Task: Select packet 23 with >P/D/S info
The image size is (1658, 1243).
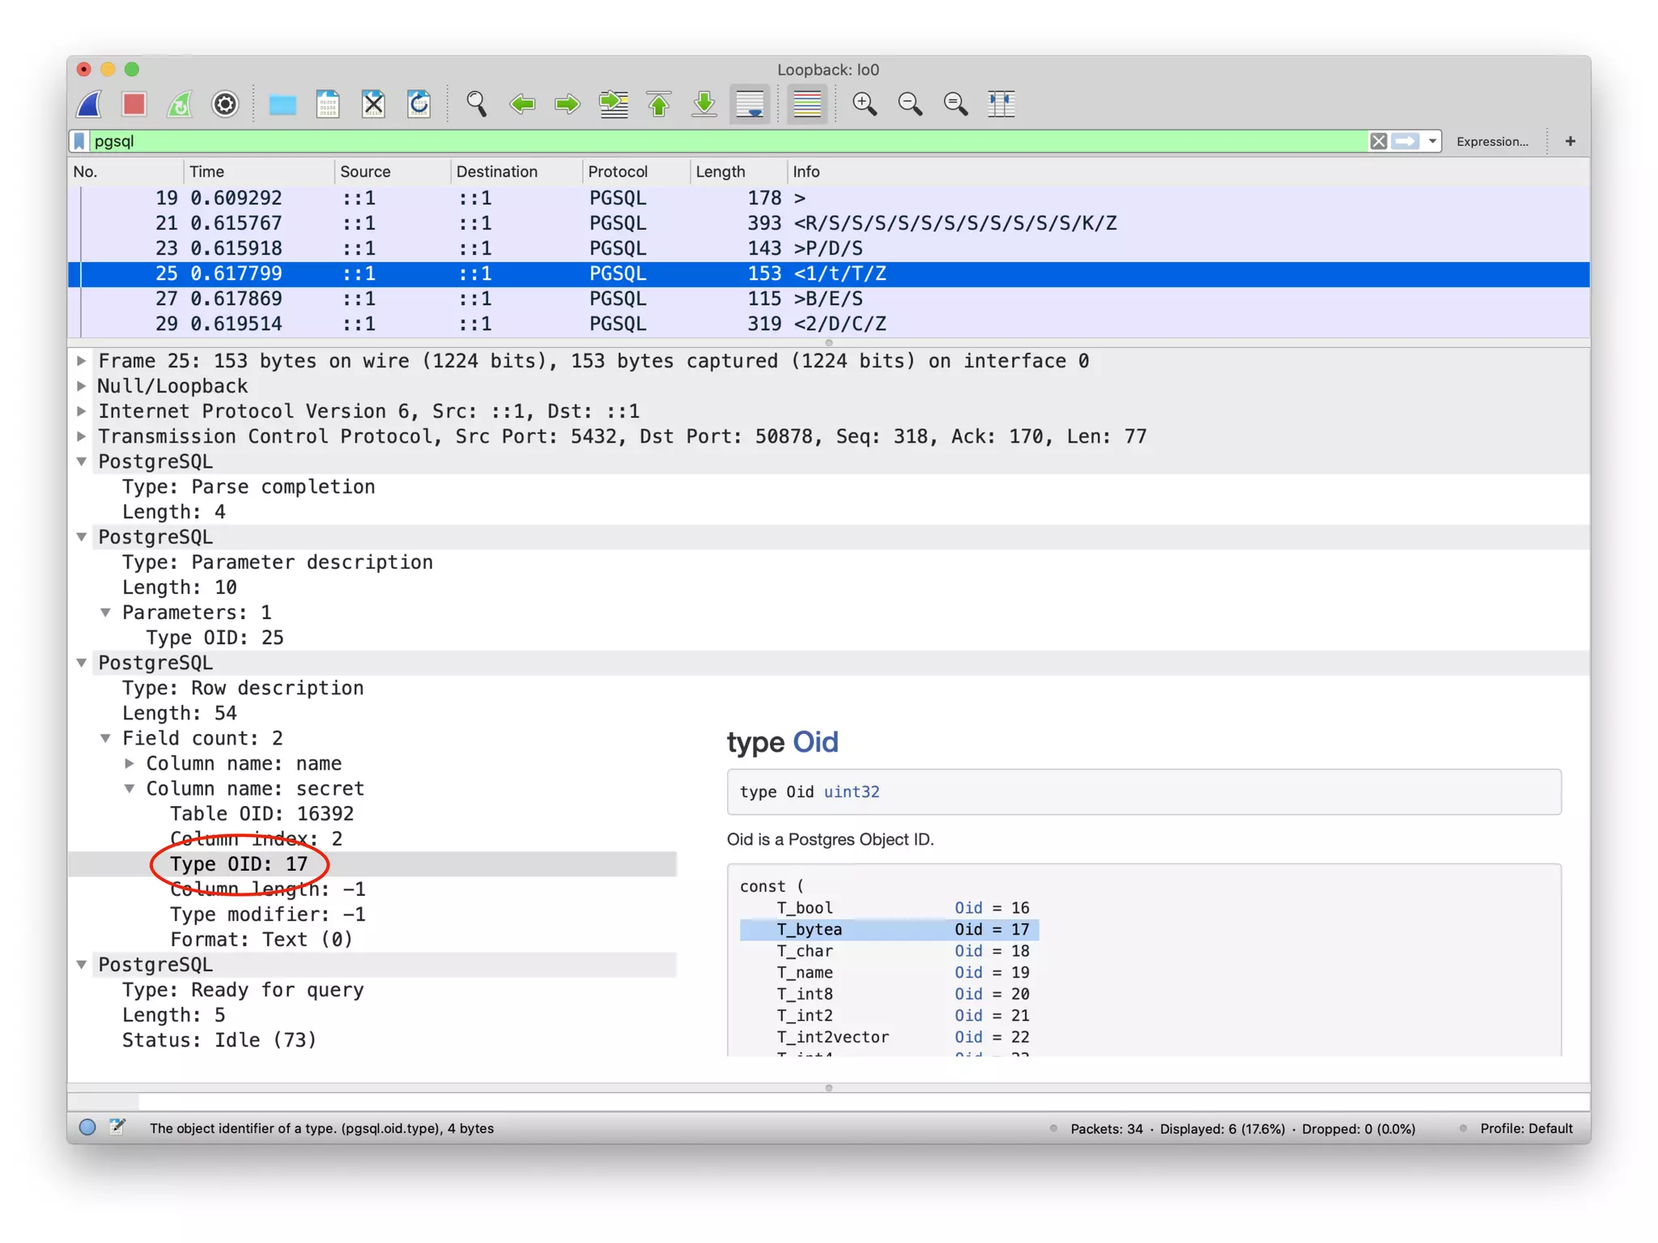Action: (x=828, y=248)
